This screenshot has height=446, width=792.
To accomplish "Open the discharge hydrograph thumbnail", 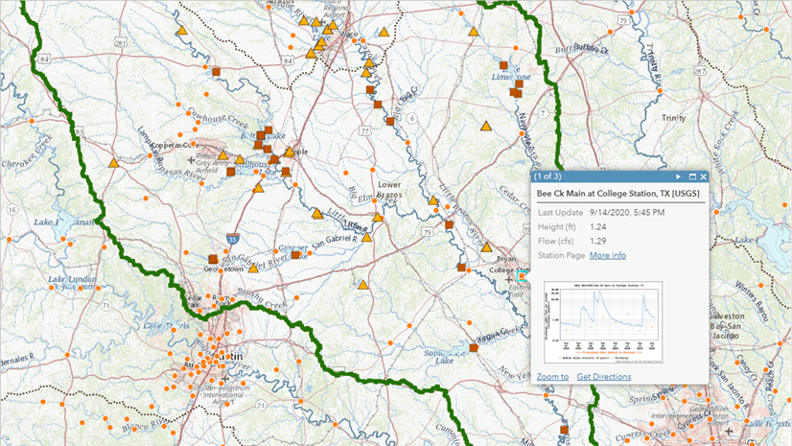I will tap(603, 322).
